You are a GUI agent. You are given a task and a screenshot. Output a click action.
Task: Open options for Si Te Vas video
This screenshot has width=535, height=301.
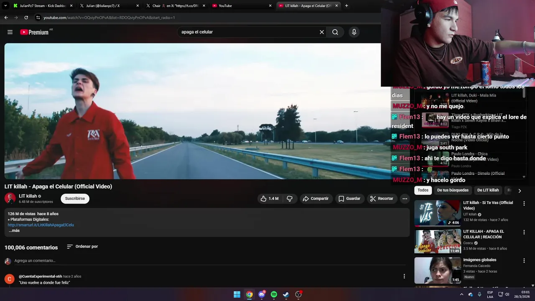click(x=524, y=204)
